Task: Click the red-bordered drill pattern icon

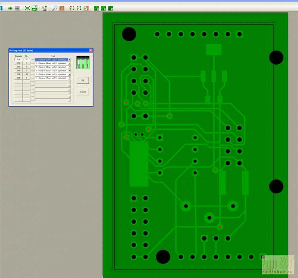Action: point(86,8)
